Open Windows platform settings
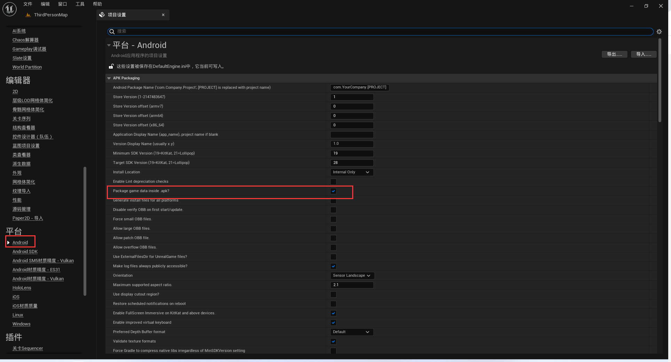This screenshot has height=362, width=671. click(22, 324)
